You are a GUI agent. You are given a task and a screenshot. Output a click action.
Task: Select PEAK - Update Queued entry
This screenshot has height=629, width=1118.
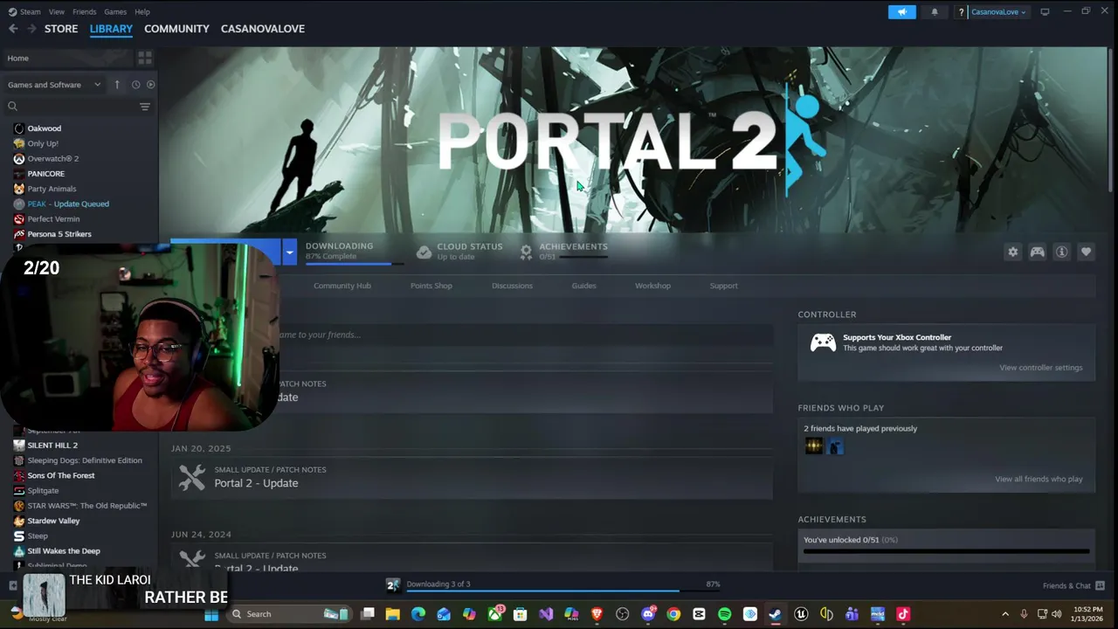coord(68,204)
